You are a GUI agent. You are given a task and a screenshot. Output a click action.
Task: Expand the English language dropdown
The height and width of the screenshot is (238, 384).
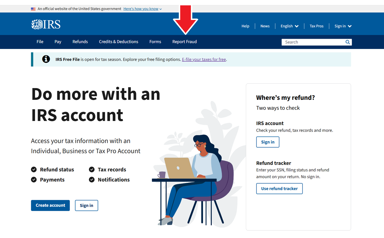[289, 26]
